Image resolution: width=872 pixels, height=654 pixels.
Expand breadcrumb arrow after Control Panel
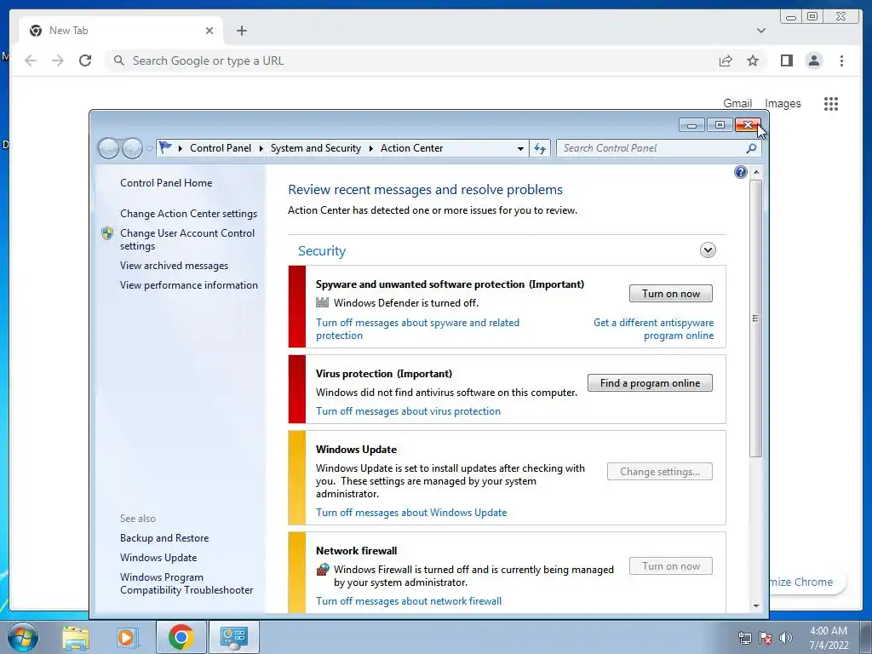coord(261,148)
